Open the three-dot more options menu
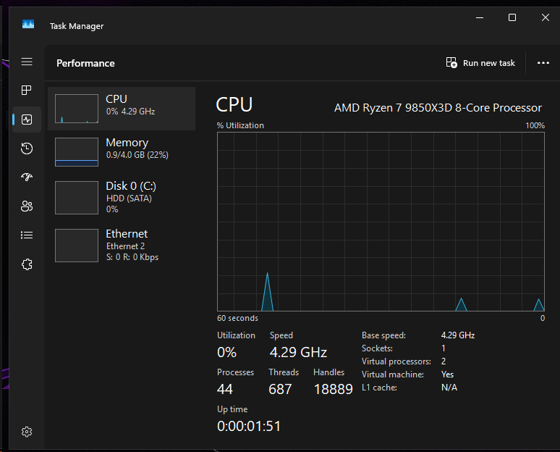560x452 pixels. click(x=543, y=63)
